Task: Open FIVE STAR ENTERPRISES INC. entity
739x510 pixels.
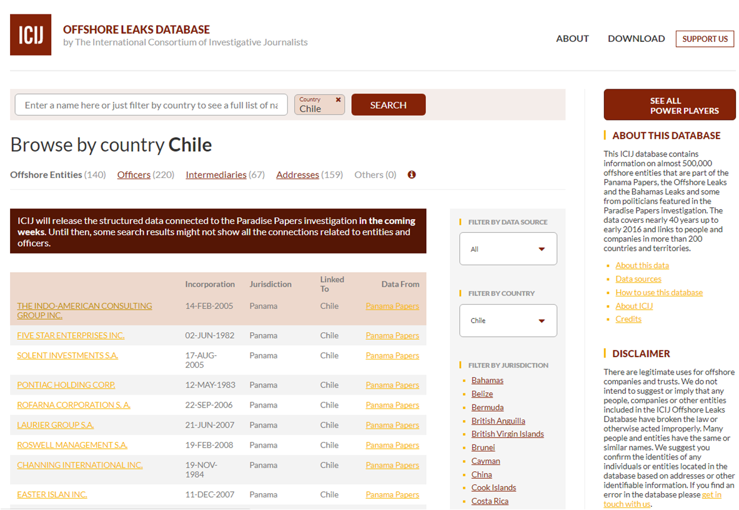Action: 71,336
